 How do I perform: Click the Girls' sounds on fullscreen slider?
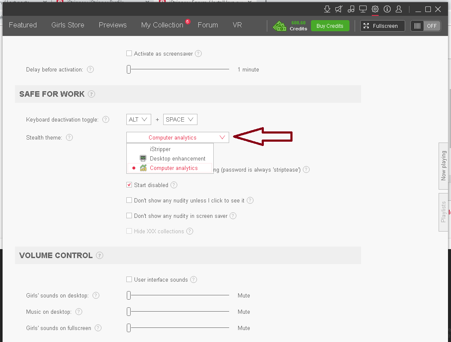pyautogui.click(x=128, y=327)
